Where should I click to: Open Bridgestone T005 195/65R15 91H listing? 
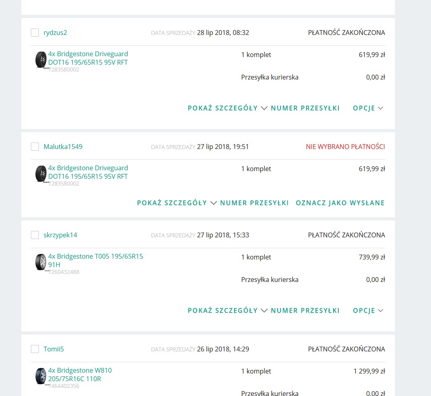pyautogui.click(x=95, y=260)
